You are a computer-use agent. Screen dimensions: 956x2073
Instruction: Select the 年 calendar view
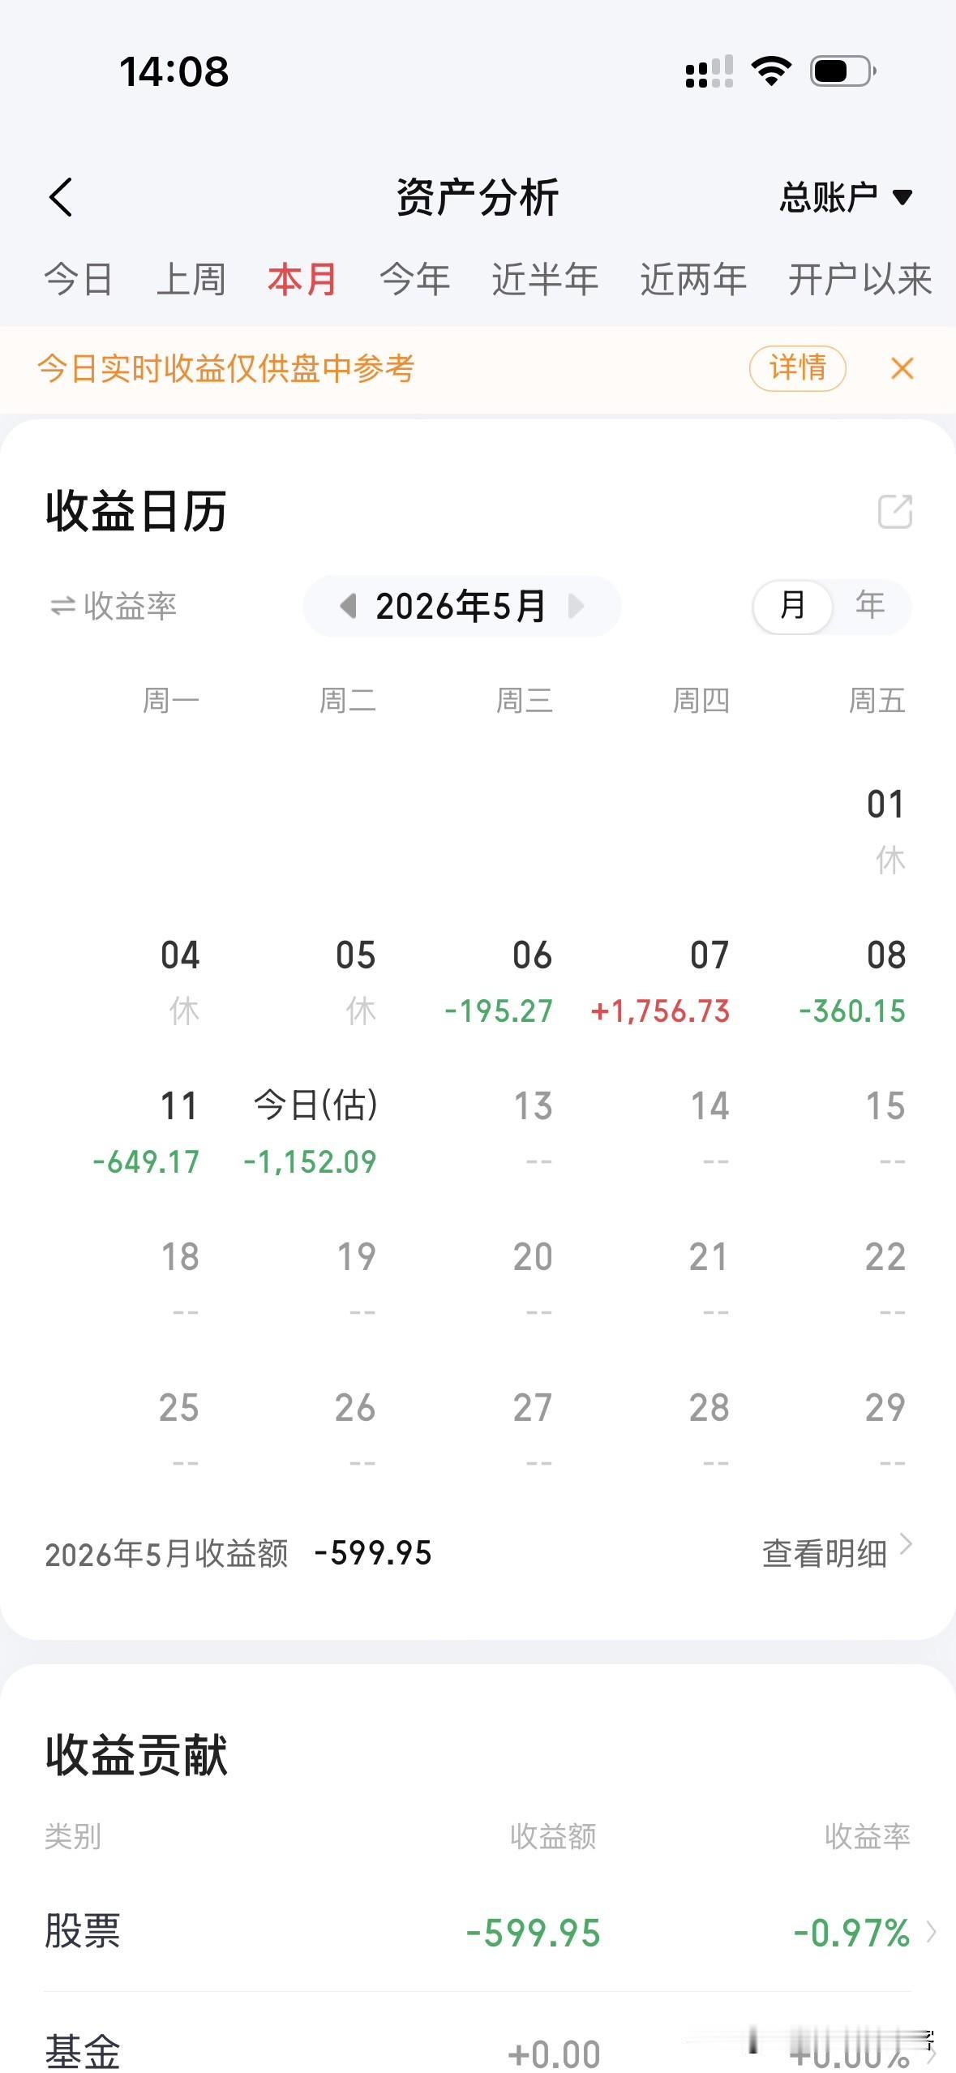(870, 606)
